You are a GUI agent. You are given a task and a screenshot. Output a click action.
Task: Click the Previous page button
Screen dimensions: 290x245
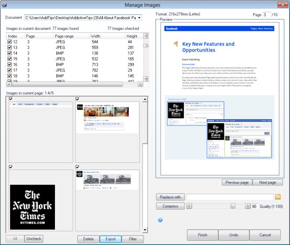click(237, 182)
